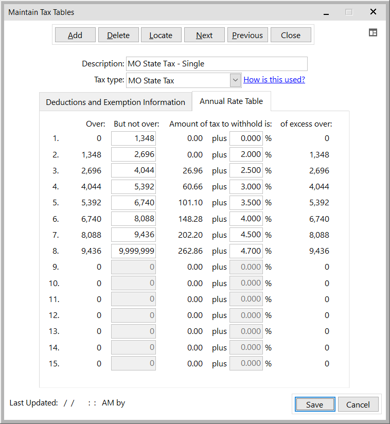
Task: Go to the Previous tax table
Action: tap(247, 35)
